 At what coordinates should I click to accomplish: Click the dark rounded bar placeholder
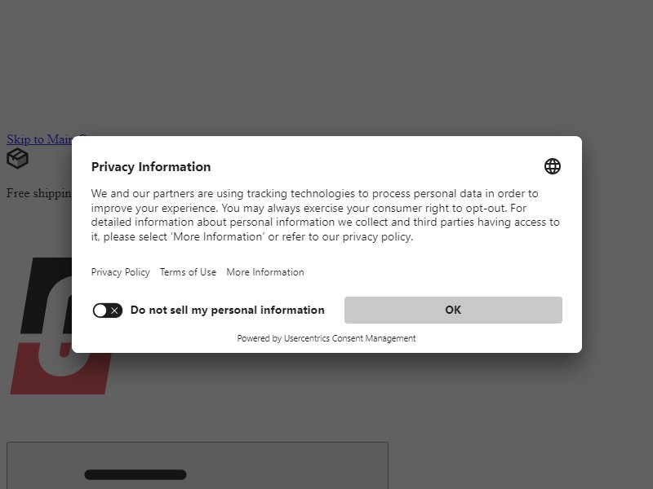tap(135, 474)
